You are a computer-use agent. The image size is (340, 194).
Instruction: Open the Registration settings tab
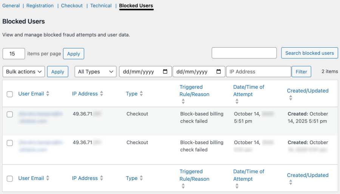tap(40, 6)
